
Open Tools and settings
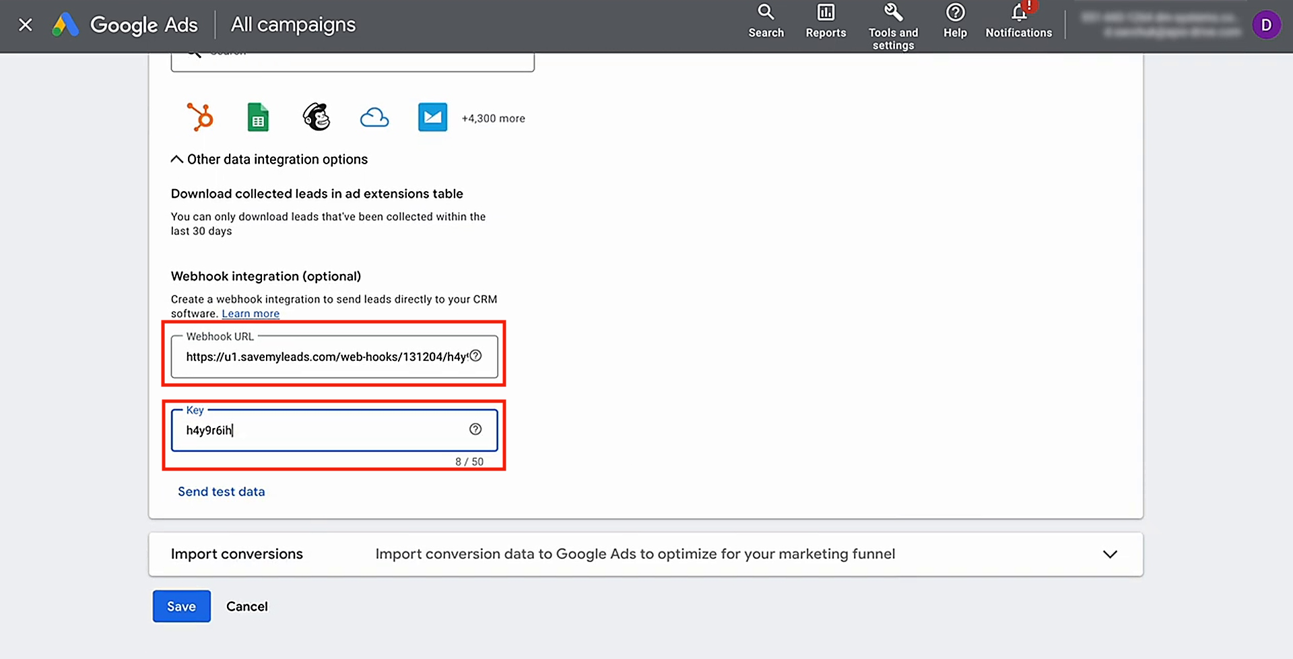pos(893,27)
